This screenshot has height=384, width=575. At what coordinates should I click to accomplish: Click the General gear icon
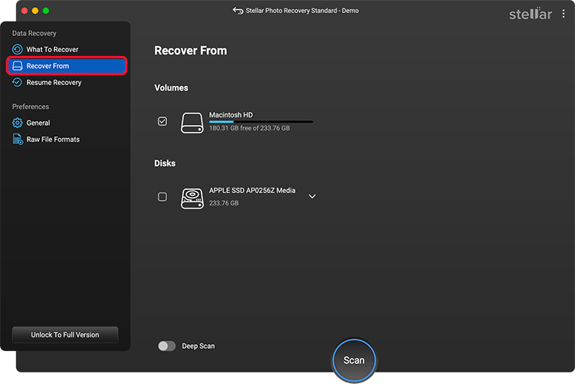17,123
